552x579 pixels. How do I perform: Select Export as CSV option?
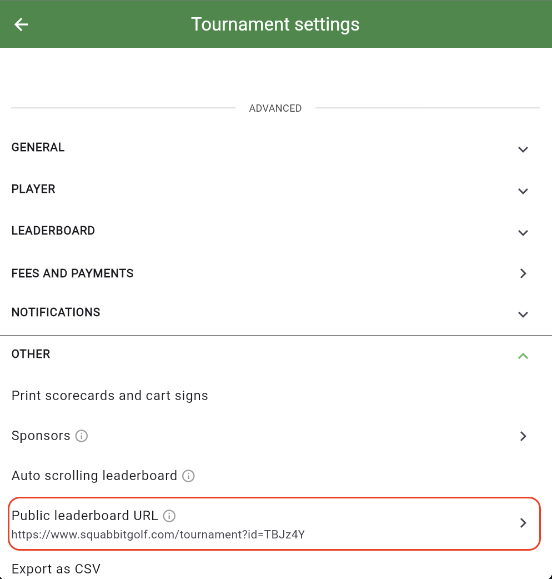coord(56,569)
